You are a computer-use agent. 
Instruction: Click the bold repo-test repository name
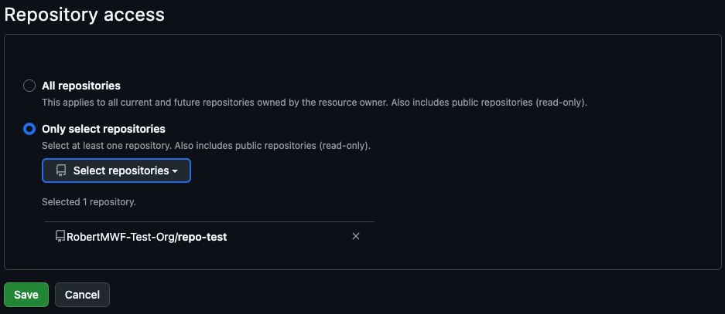click(203, 237)
